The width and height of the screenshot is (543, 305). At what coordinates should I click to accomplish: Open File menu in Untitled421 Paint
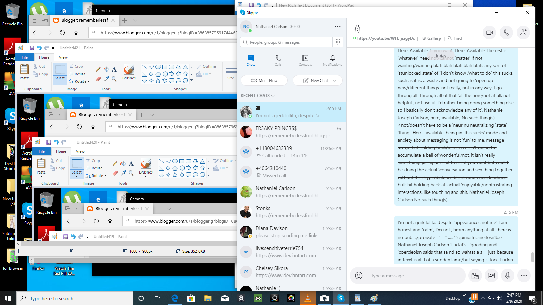pyautogui.click(x=25, y=57)
